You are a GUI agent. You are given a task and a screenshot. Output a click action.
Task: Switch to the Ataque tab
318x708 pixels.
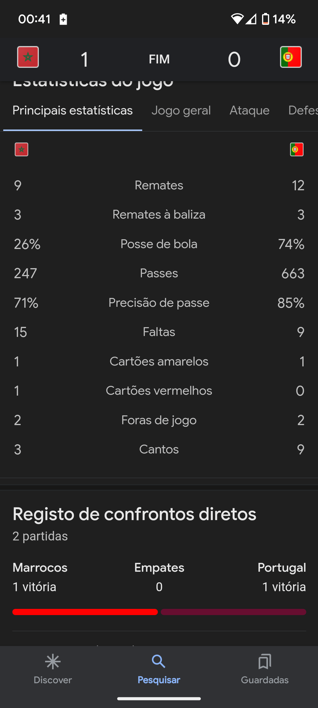(249, 111)
